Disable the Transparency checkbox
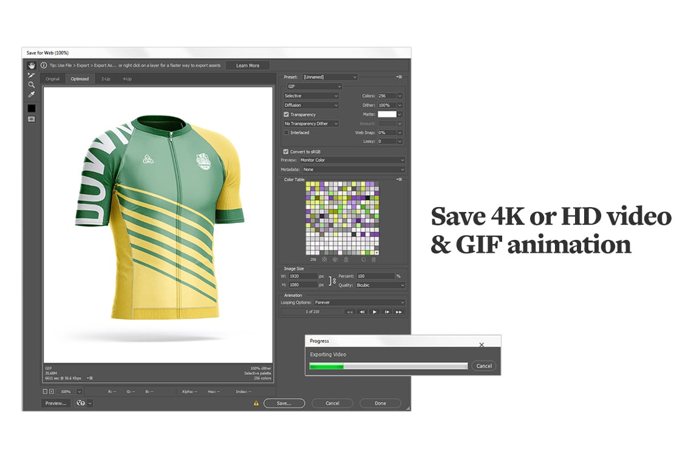Image resolution: width=691 pixels, height=461 pixels. (286, 114)
